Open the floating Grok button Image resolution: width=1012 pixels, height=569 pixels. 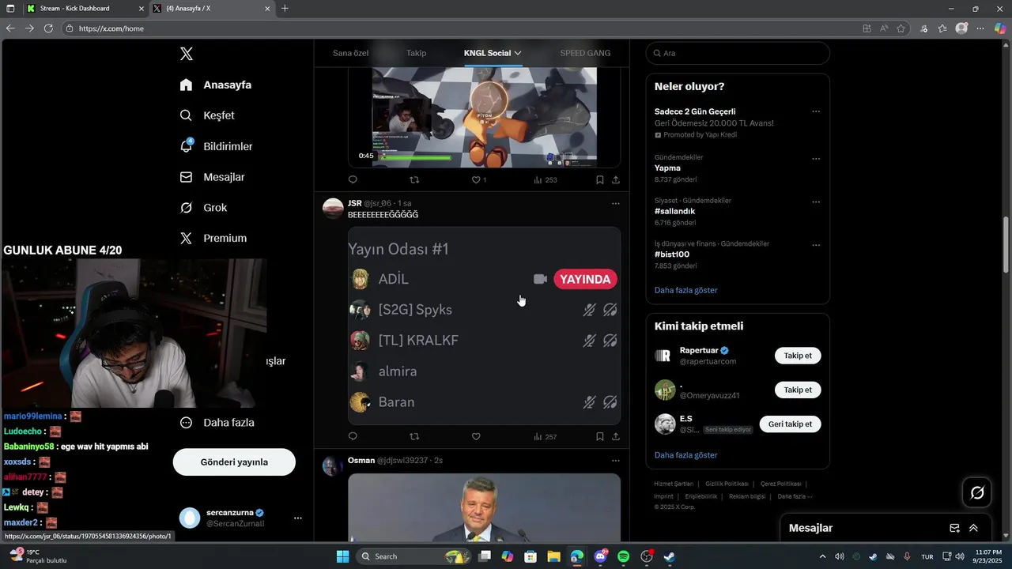[x=977, y=493]
